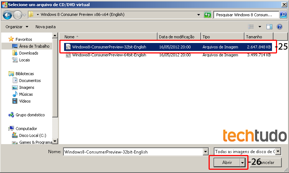Image resolution: width=289 pixels, height=173 pixels.
Task: Click the folder icon in address bar
Action: 31,14
